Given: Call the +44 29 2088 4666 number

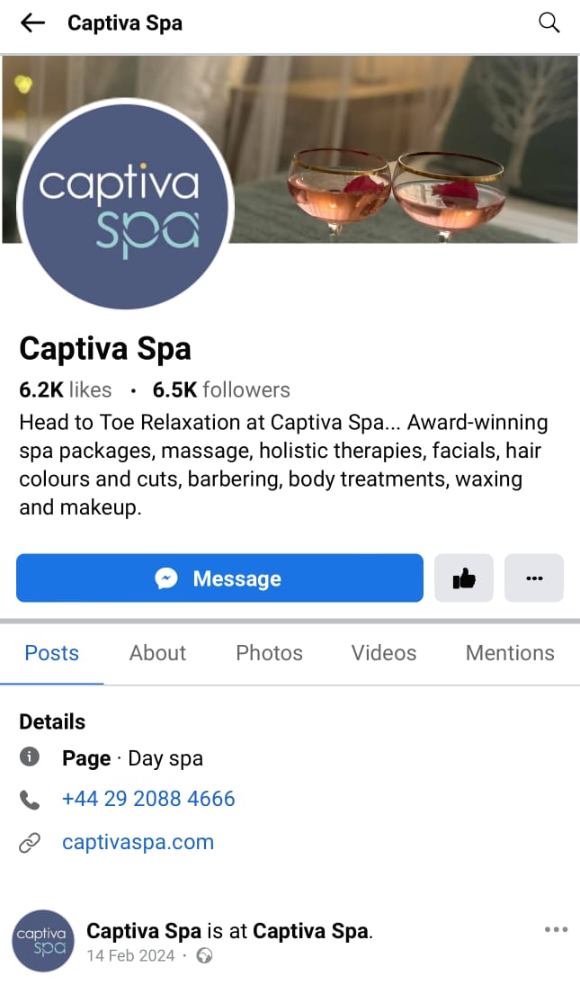Looking at the screenshot, I should click(x=148, y=799).
